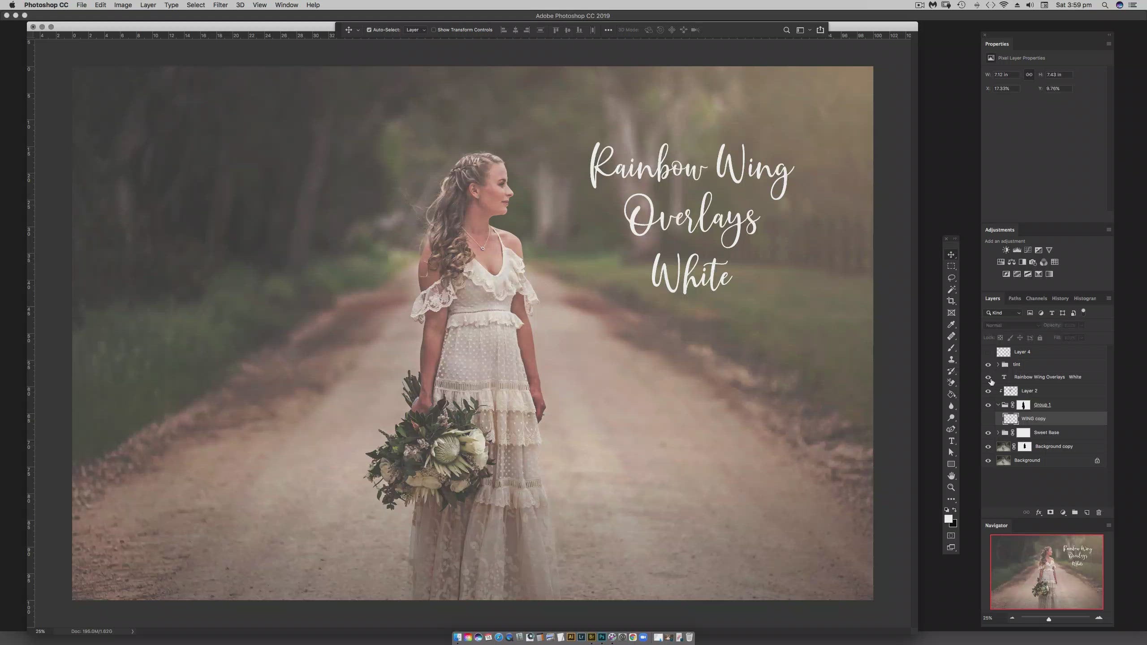Enable Show Transform Controls checkbox
This screenshot has width=1147, height=645.
[433, 30]
